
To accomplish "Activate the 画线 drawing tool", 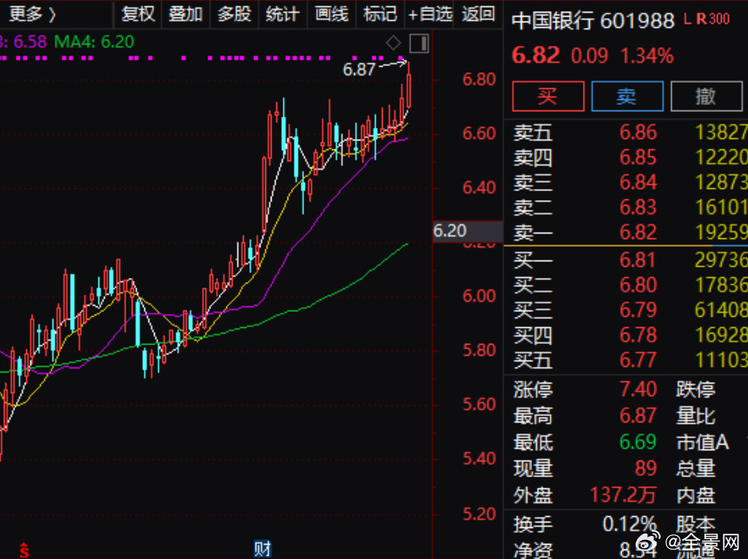I will (332, 14).
